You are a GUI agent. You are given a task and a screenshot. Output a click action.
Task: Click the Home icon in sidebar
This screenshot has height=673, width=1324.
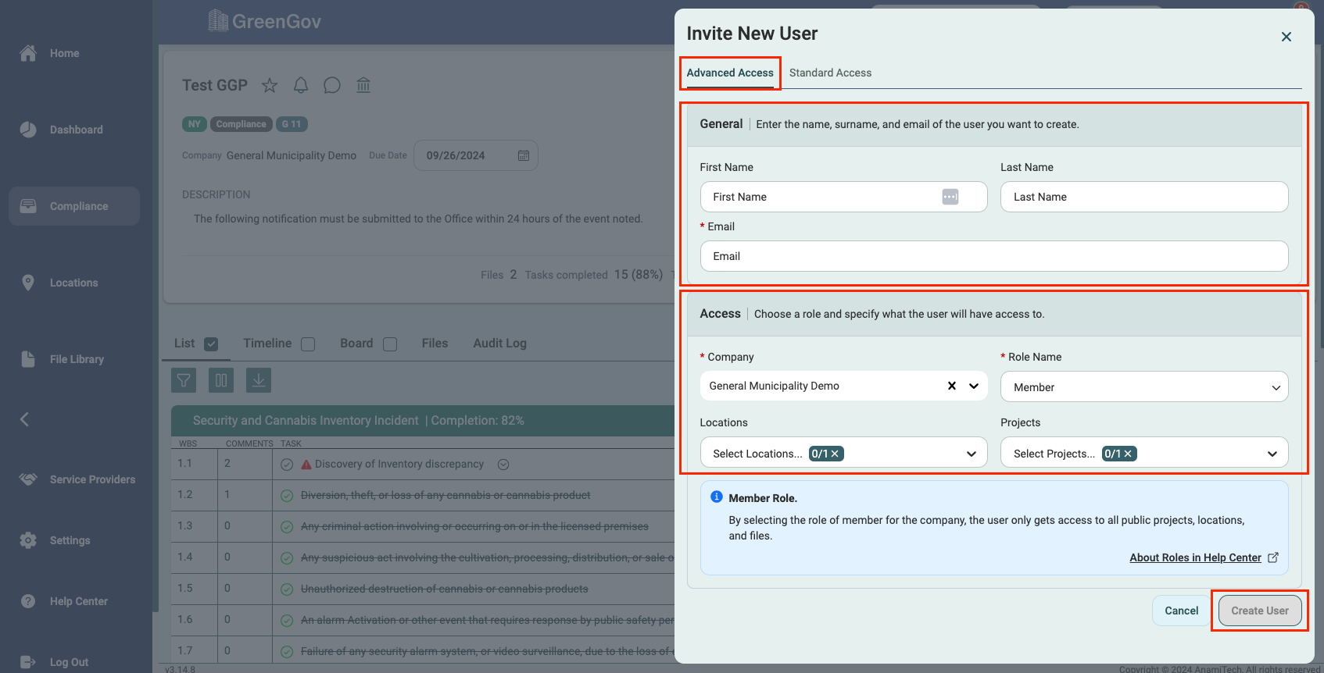click(28, 53)
